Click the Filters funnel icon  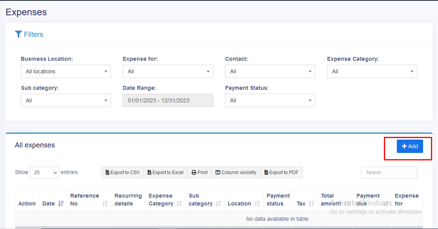[18, 35]
